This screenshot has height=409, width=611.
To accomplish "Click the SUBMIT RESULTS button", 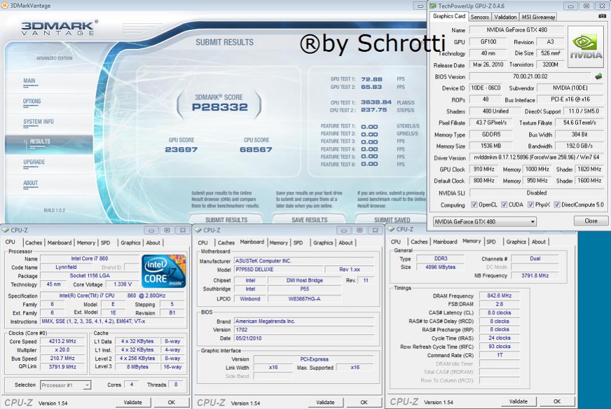I will pyautogui.click(x=226, y=219).
